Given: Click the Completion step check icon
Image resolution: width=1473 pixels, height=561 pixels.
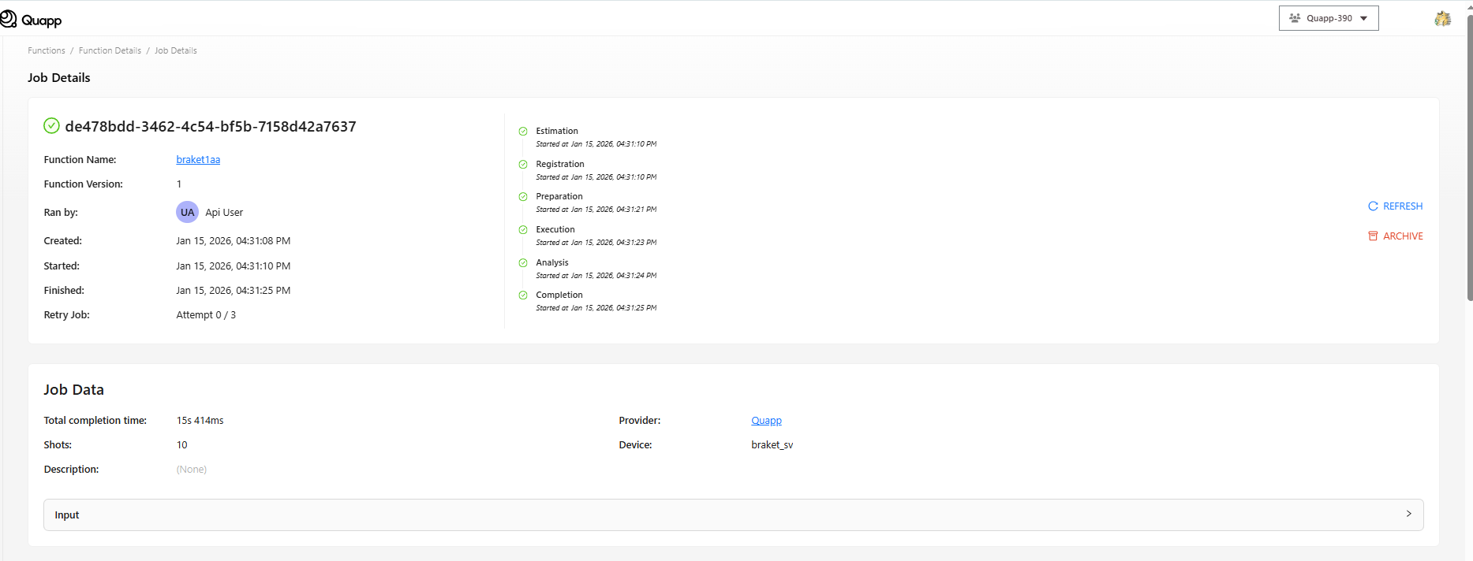Looking at the screenshot, I should 523,295.
